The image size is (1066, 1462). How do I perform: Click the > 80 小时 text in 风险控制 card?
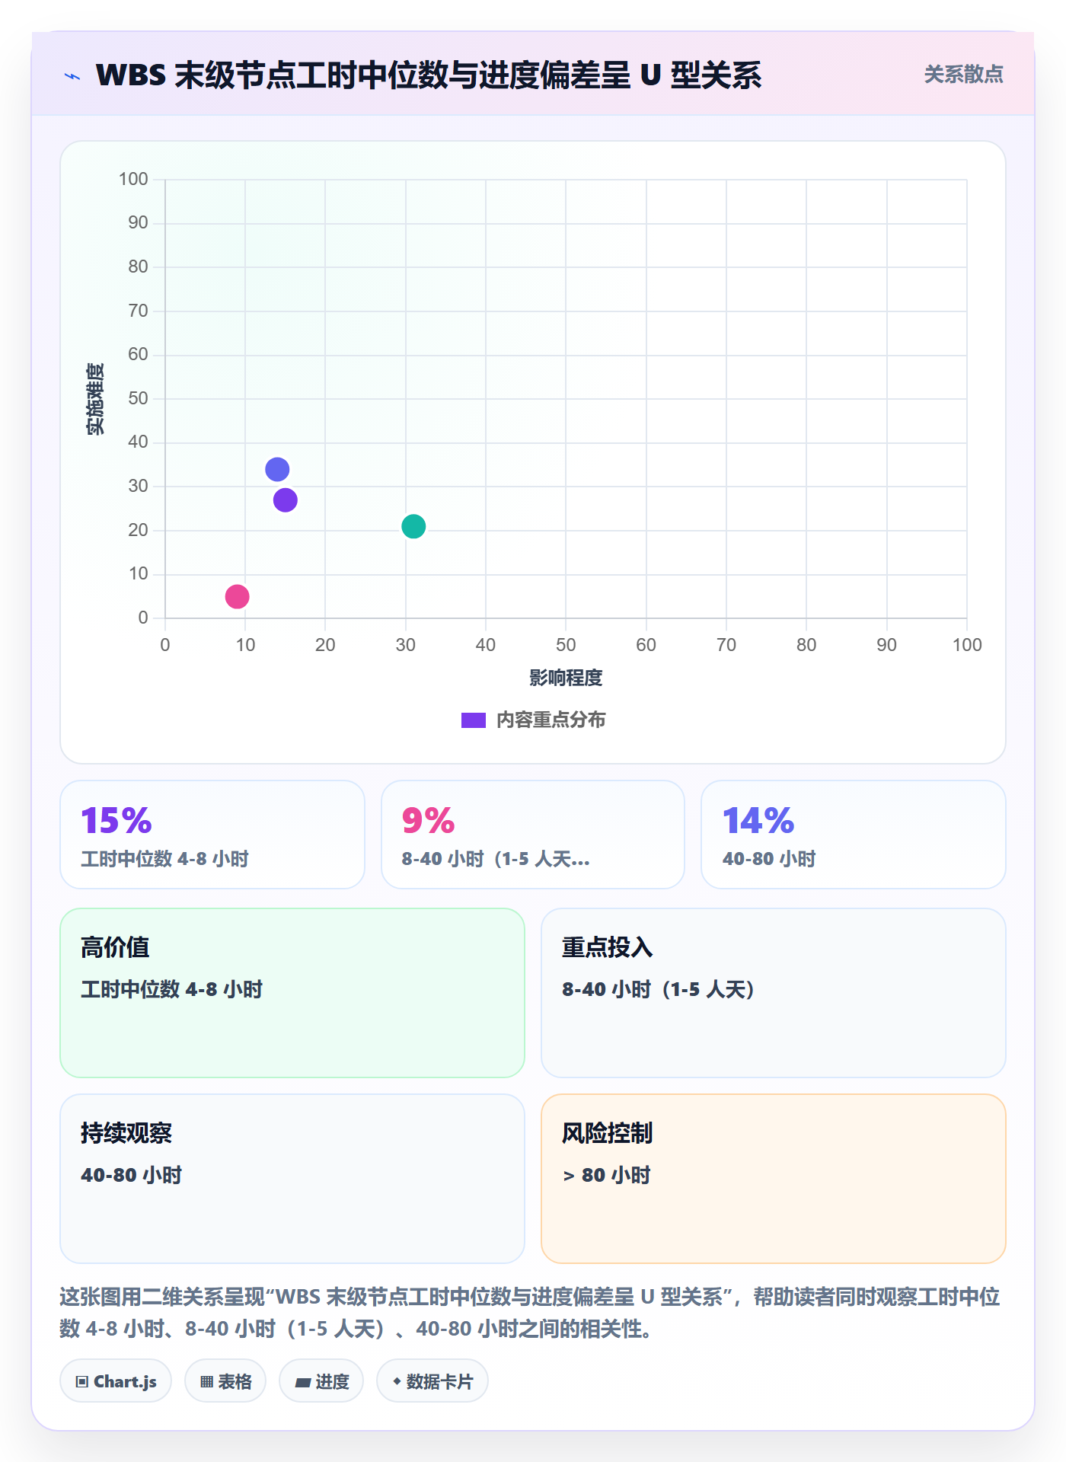607,1175
